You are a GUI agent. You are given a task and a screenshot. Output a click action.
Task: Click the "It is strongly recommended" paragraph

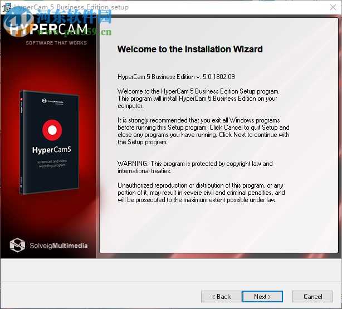pyautogui.click(x=203, y=131)
